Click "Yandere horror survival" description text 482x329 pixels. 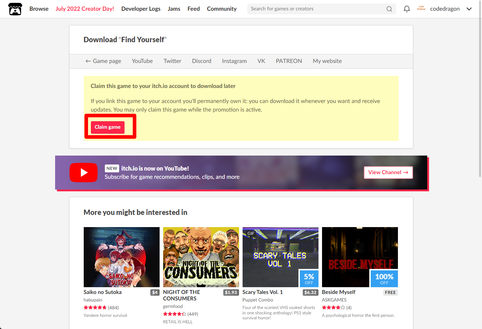(105, 315)
